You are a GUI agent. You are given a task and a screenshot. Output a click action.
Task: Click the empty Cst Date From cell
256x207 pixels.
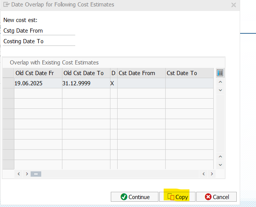141,83
